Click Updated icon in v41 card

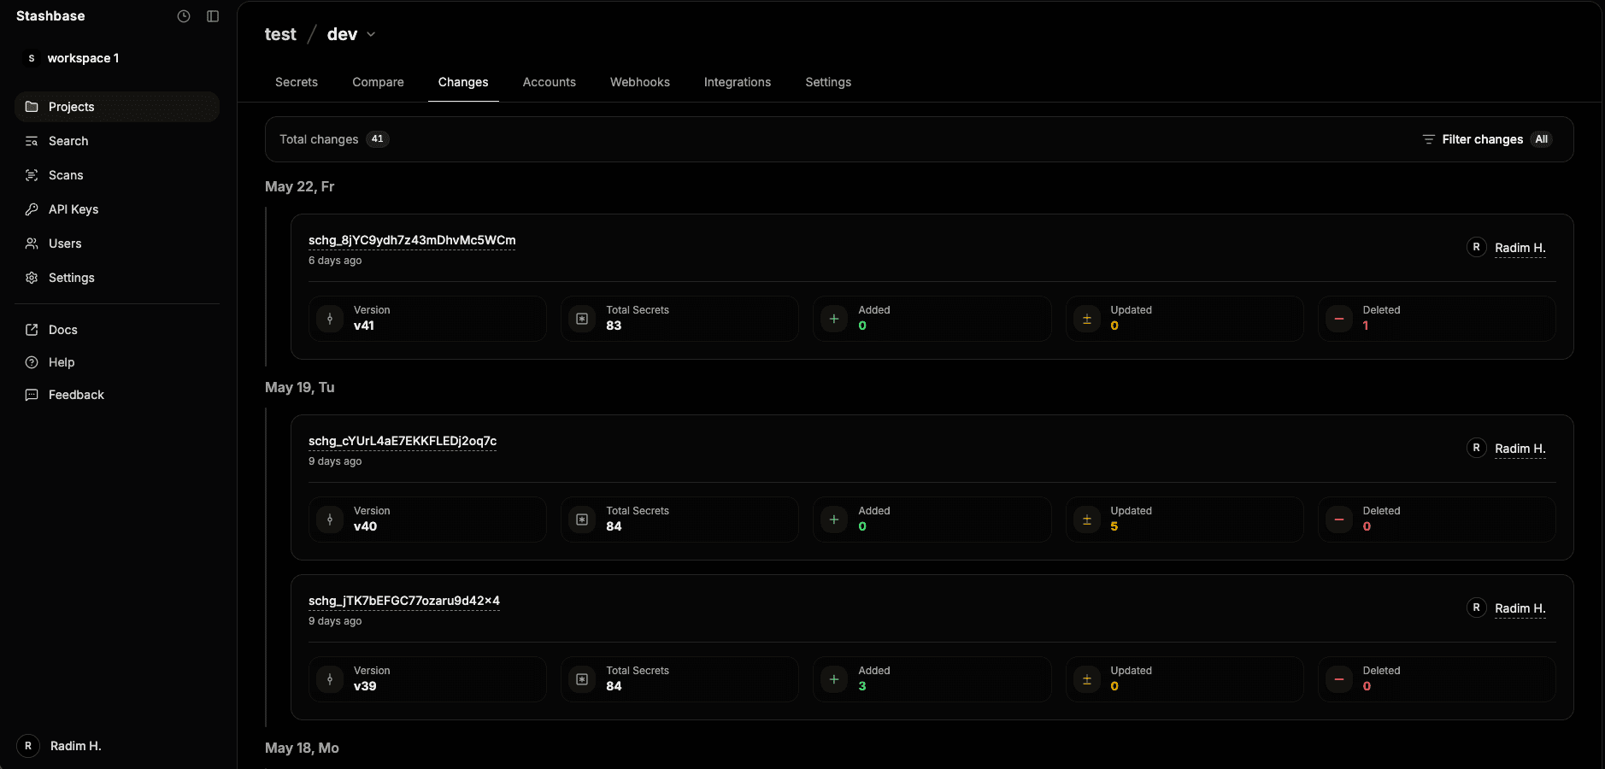(x=1087, y=319)
